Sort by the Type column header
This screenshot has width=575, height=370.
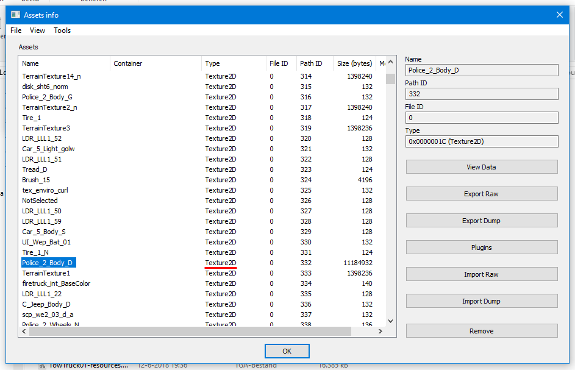coord(233,63)
